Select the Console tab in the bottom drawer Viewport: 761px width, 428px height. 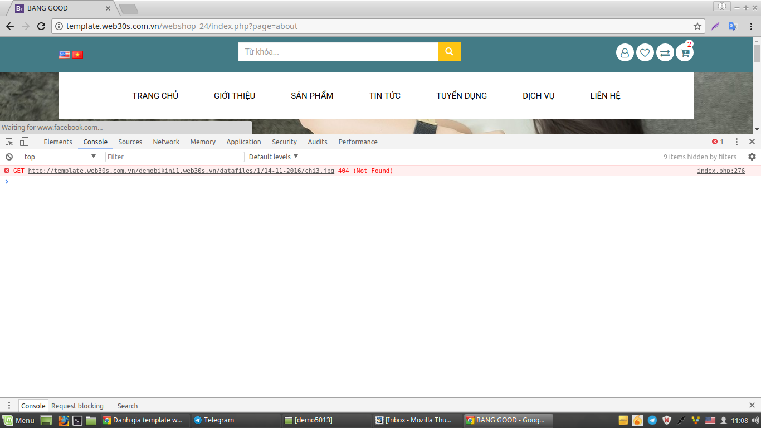(33, 406)
